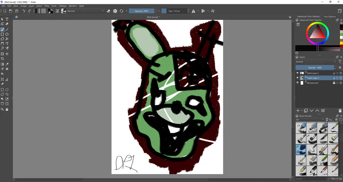The image size is (343, 182).
Task: Hide Paint Layer 1
Action: tap(297, 78)
